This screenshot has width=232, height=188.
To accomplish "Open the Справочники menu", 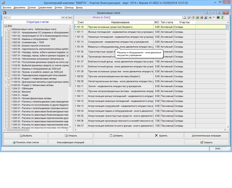I will point(45,8).
